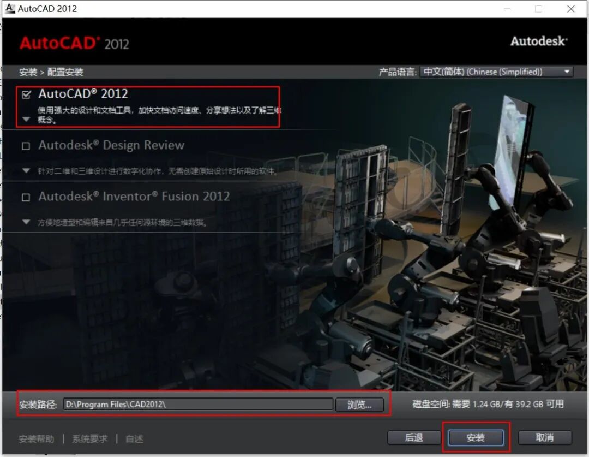Click the AutoCAD 2012 logo
This screenshot has width=589, height=457.
click(74, 43)
